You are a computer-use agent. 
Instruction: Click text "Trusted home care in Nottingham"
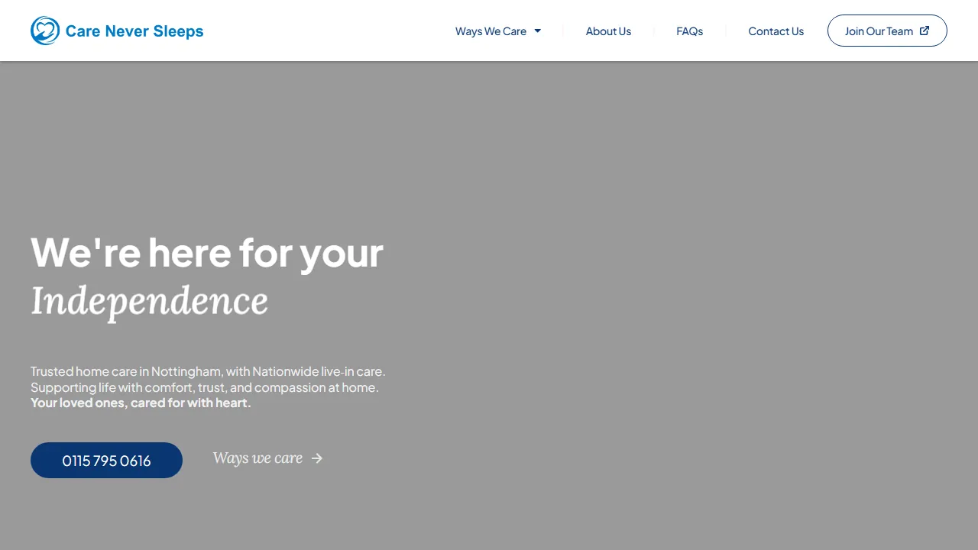click(x=126, y=371)
